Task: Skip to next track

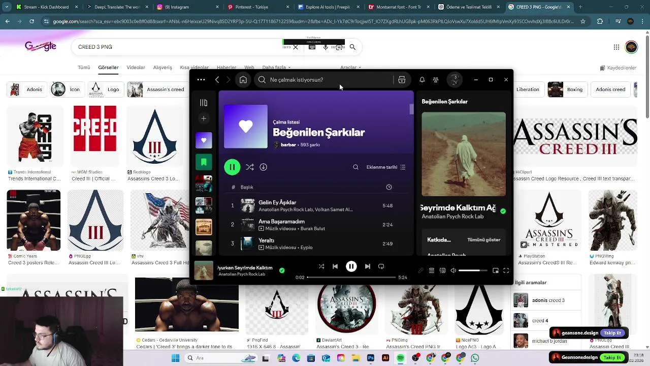Action: [368, 266]
